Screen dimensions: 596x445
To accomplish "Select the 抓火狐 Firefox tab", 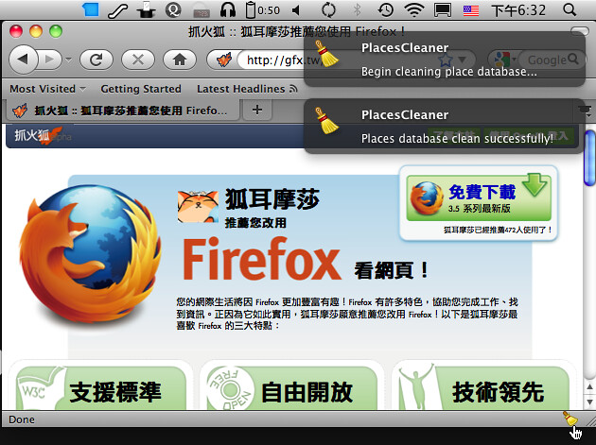I will click(121, 111).
